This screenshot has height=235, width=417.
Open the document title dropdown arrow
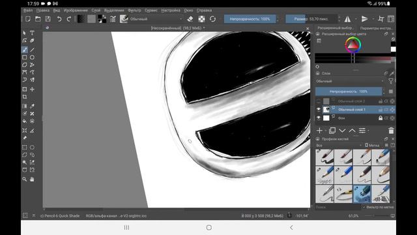[x=204, y=27]
